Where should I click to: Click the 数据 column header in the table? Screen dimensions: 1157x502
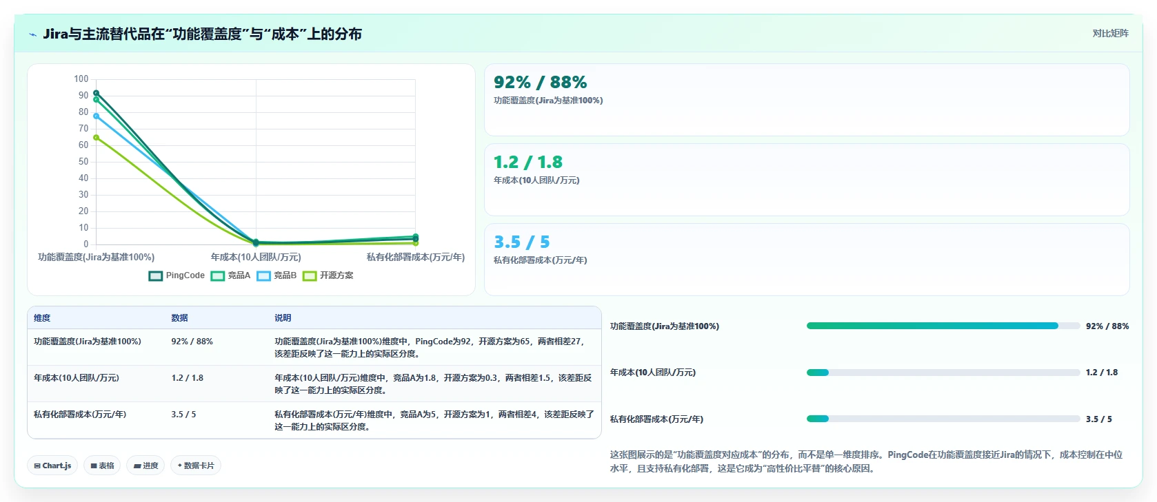179,318
